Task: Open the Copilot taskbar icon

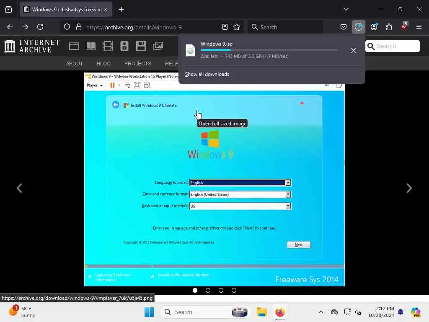Action: click(x=416, y=312)
